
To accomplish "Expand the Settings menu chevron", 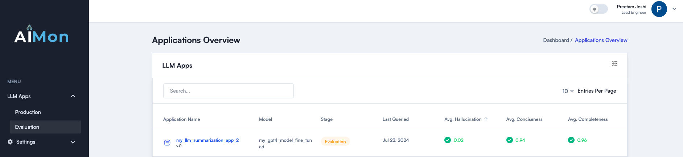I will pyautogui.click(x=73, y=142).
